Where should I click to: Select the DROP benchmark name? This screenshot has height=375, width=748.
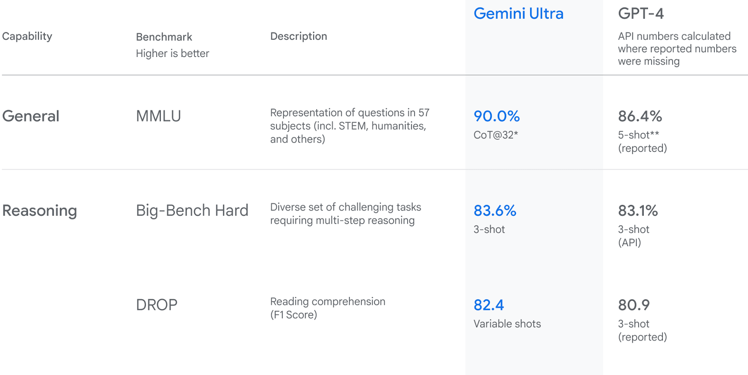tap(157, 305)
